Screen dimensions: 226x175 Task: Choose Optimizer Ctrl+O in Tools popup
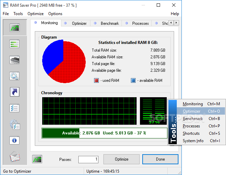pos(201,111)
